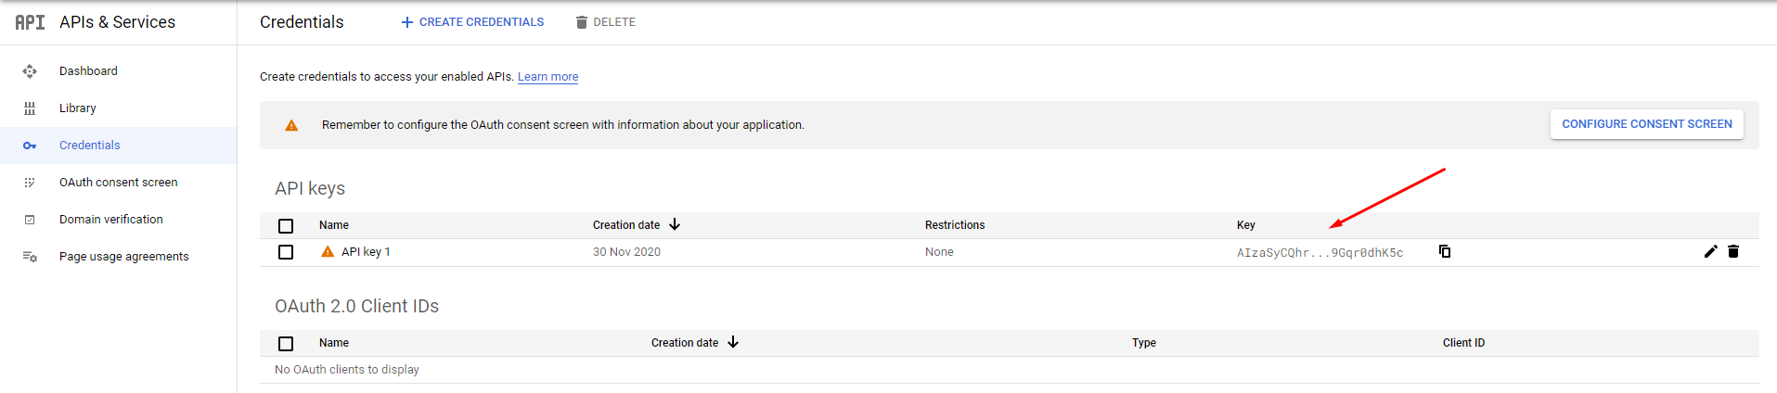The width and height of the screenshot is (1777, 393).
Task: Click the Client ID column header
Action: [x=1463, y=343]
